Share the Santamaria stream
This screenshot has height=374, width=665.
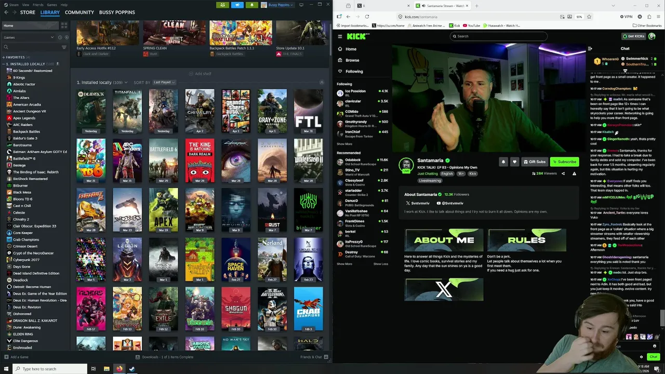click(563, 173)
